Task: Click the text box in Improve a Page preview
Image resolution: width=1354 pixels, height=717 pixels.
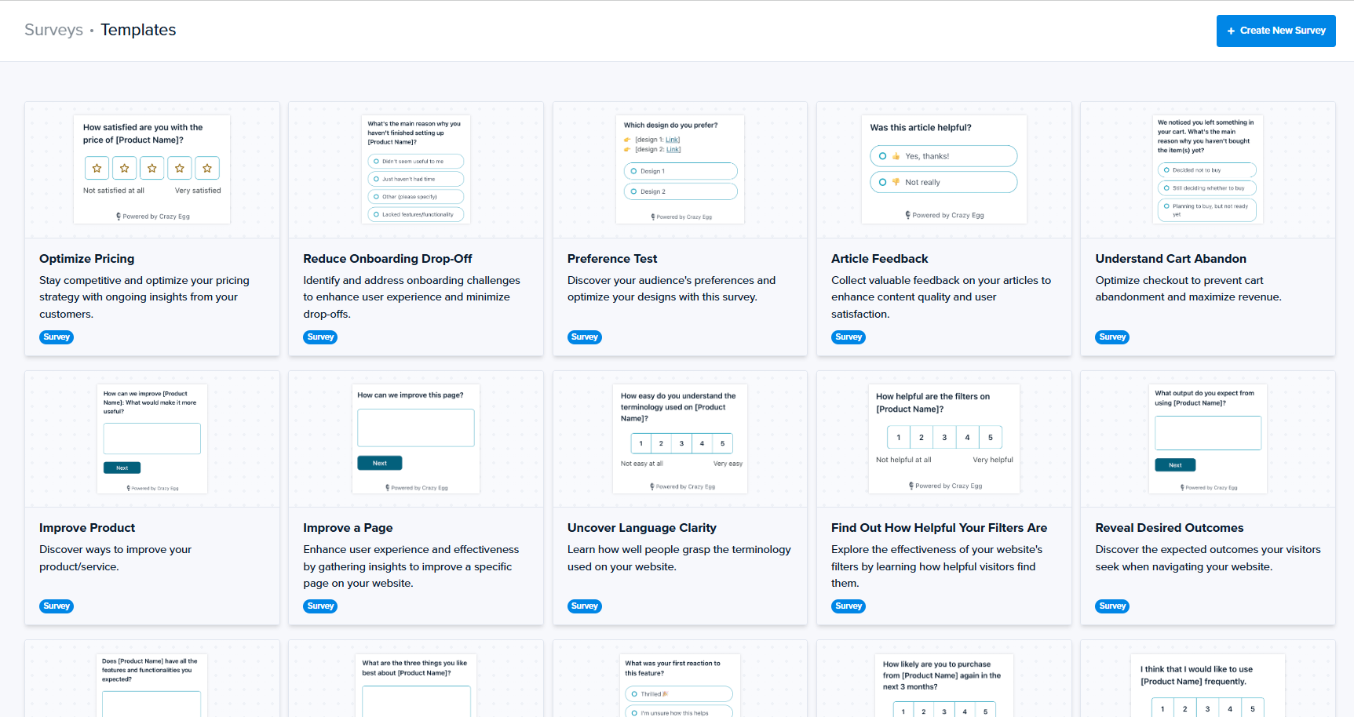Action: [416, 428]
